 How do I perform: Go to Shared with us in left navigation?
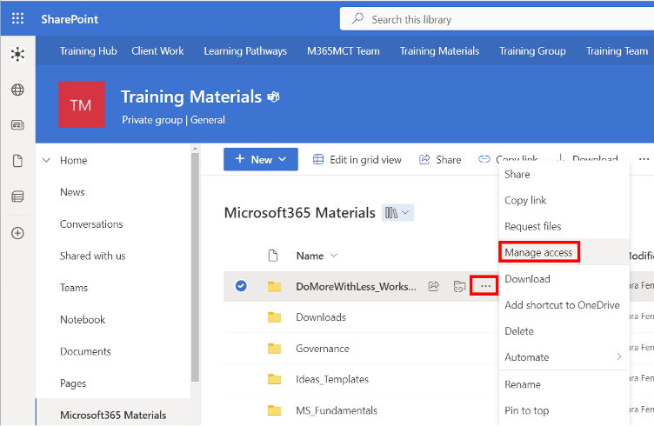coord(92,256)
